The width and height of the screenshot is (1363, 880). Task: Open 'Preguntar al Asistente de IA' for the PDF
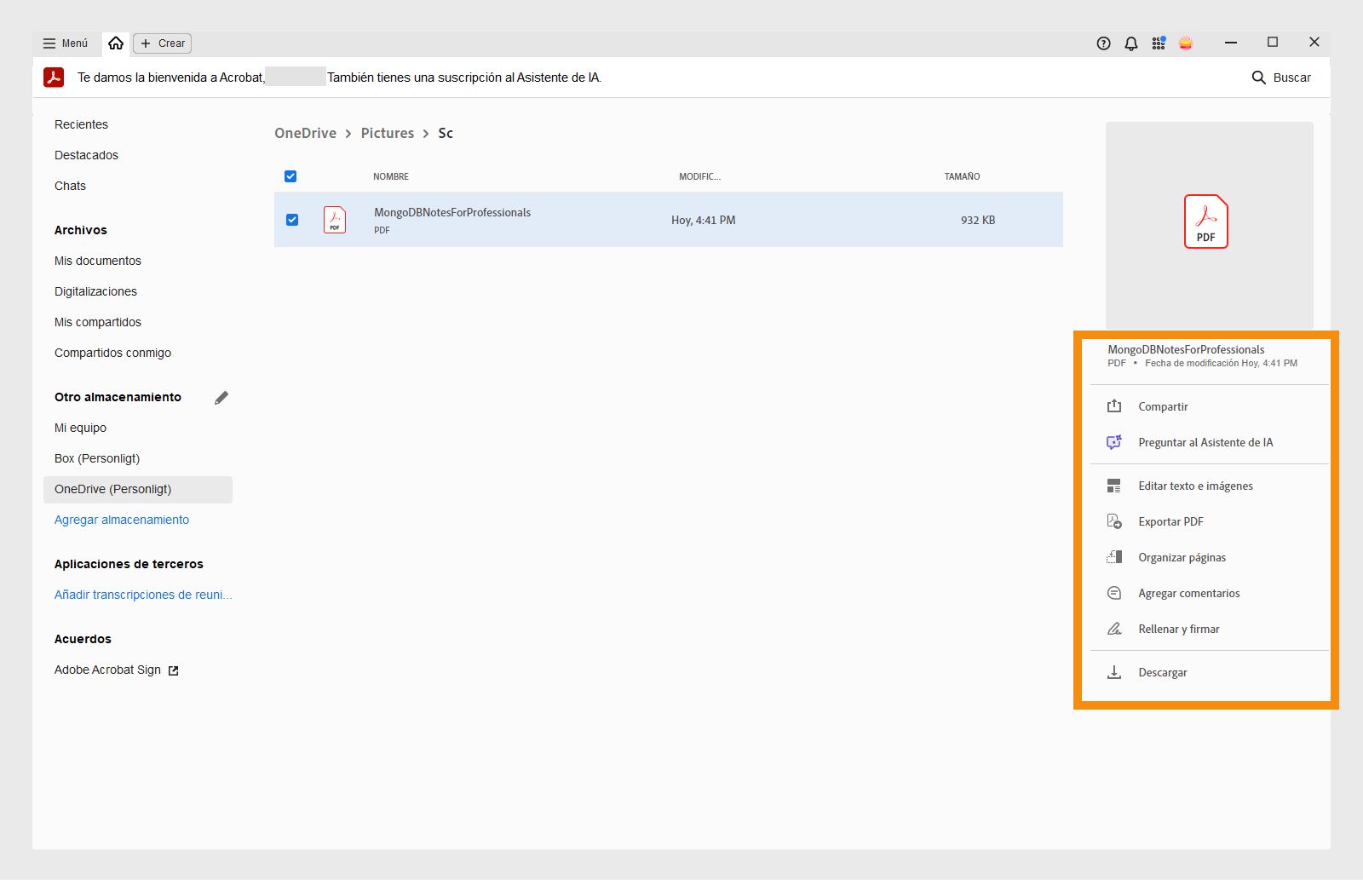coord(1206,442)
